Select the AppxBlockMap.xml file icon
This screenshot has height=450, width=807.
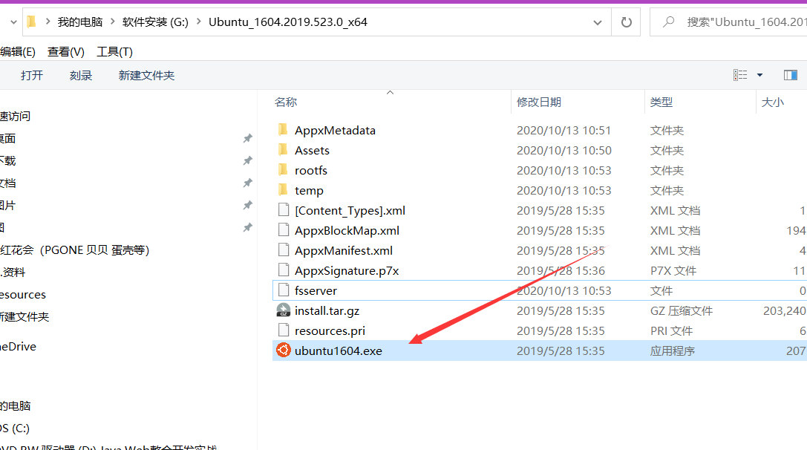click(x=283, y=229)
